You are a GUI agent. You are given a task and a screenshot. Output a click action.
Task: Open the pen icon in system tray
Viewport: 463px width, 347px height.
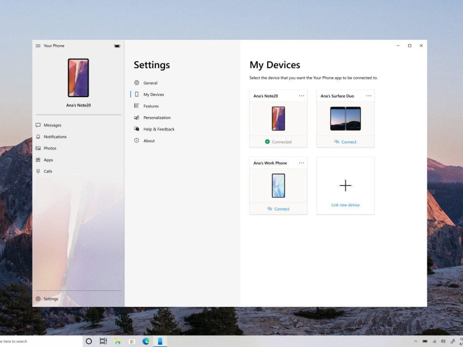click(x=453, y=342)
